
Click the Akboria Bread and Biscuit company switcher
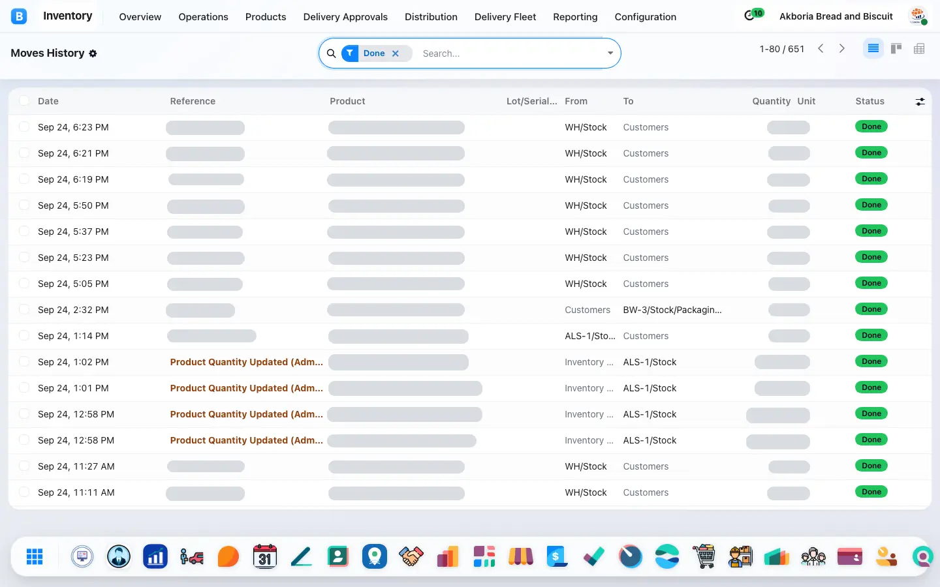tap(836, 16)
